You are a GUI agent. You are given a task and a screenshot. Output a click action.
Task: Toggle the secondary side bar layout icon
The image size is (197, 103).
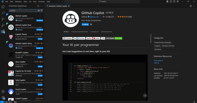[174, 2]
